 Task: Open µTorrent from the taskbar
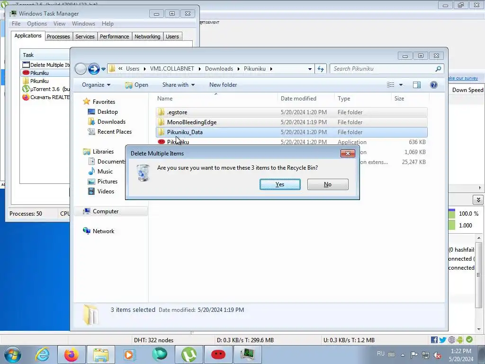[x=189, y=355]
